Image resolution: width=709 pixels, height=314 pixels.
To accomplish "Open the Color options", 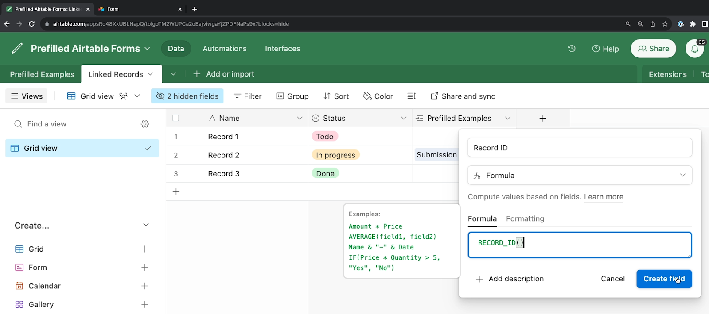I will (x=378, y=96).
